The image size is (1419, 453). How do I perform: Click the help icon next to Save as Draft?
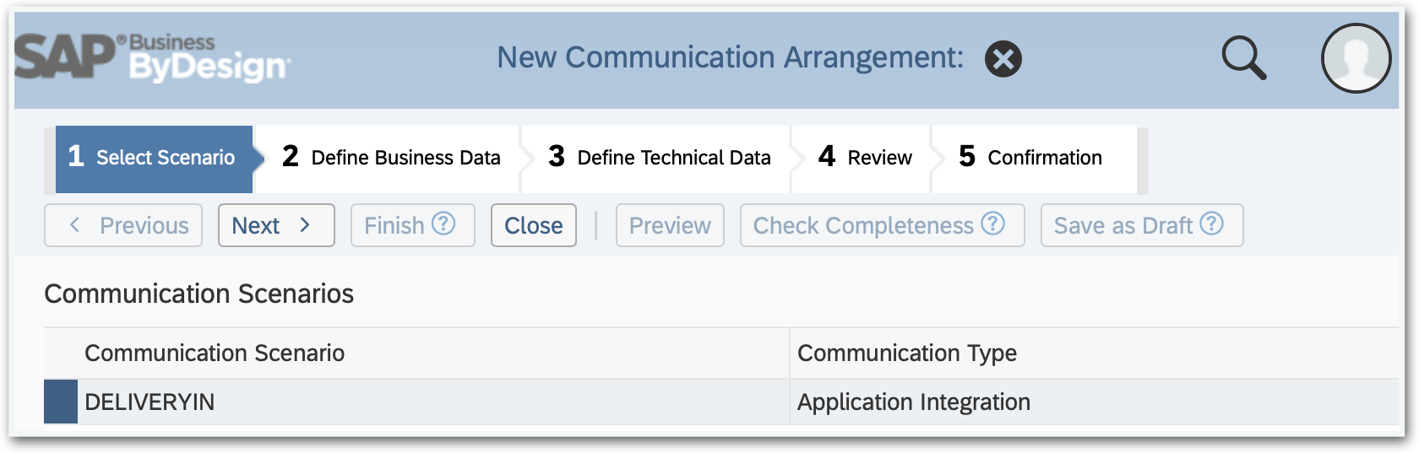click(1212, 224)
